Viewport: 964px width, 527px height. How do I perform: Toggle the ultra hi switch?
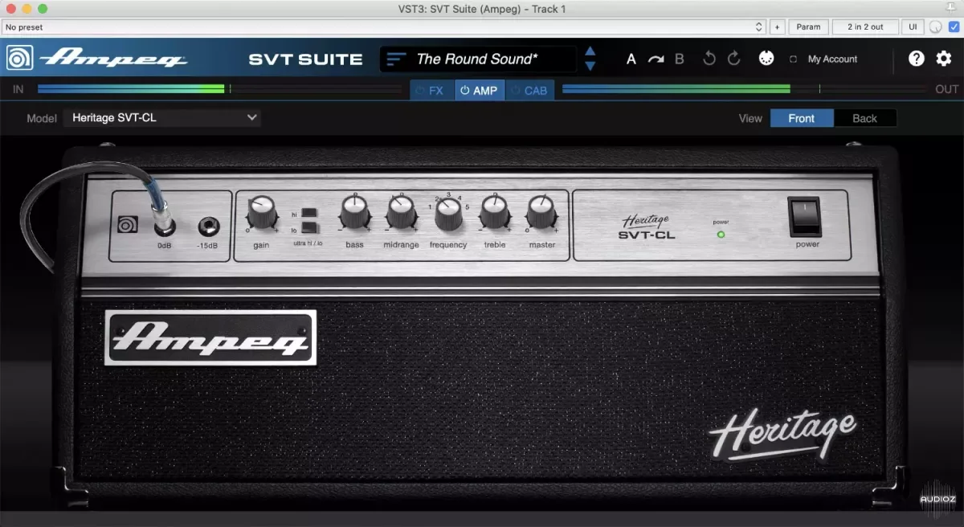click(309, 213)
